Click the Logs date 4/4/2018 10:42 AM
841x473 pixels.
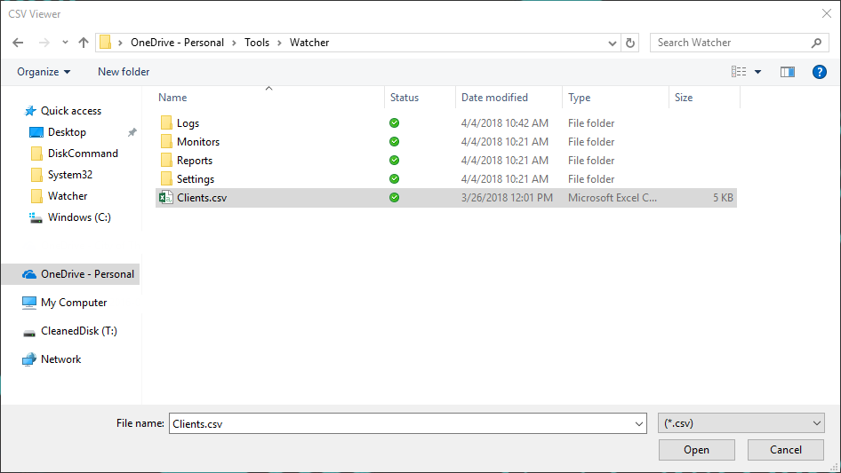505,123
